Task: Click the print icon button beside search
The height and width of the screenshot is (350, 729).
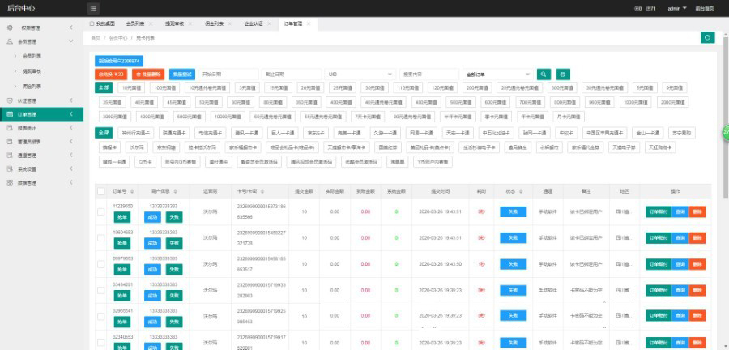Action: [563, 74]
